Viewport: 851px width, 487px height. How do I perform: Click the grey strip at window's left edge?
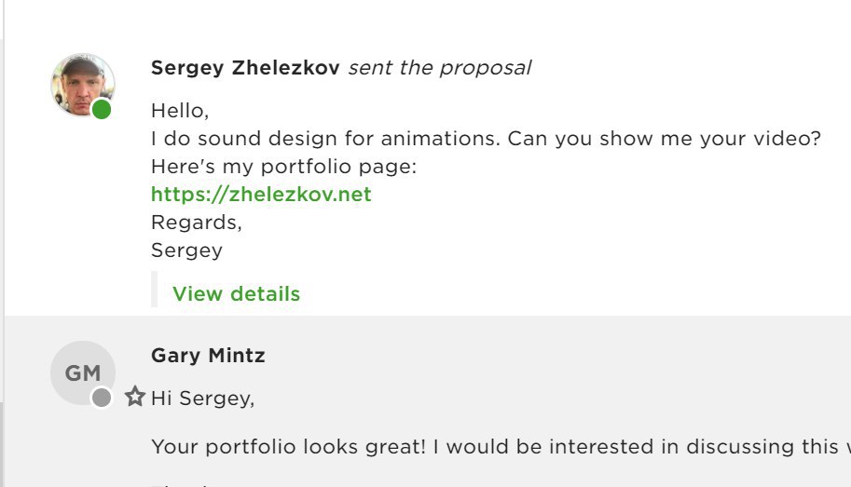coord(2,263)
